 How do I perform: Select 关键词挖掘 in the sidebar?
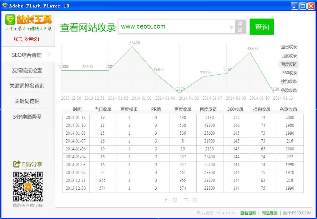tap(27, 101)
